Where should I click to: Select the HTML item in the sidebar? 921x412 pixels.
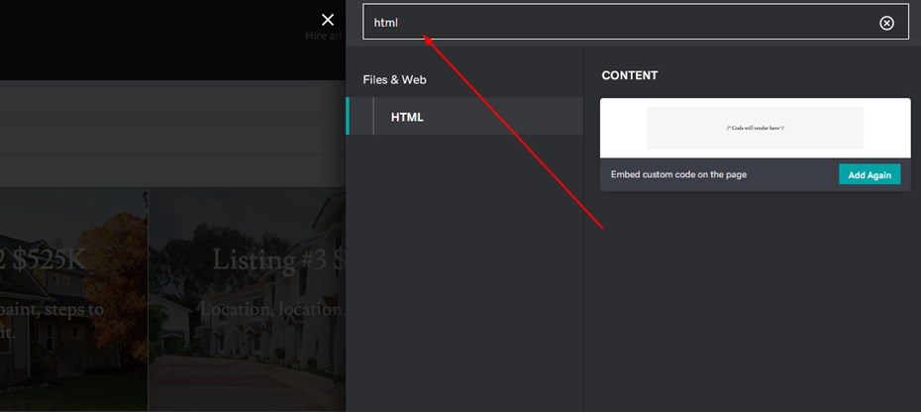pyautogui.click(x=464, y=117)
